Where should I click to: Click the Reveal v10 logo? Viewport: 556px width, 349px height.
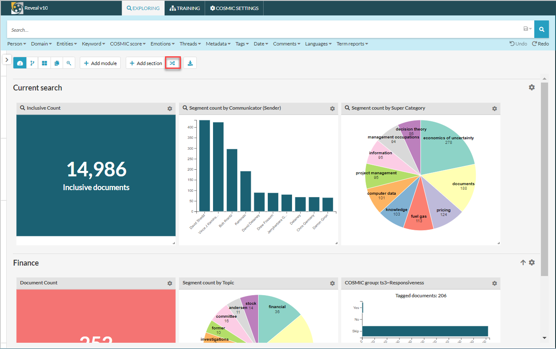17,8
